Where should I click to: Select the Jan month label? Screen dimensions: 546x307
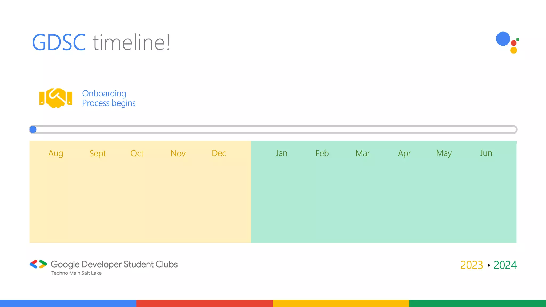click(281, 153)
